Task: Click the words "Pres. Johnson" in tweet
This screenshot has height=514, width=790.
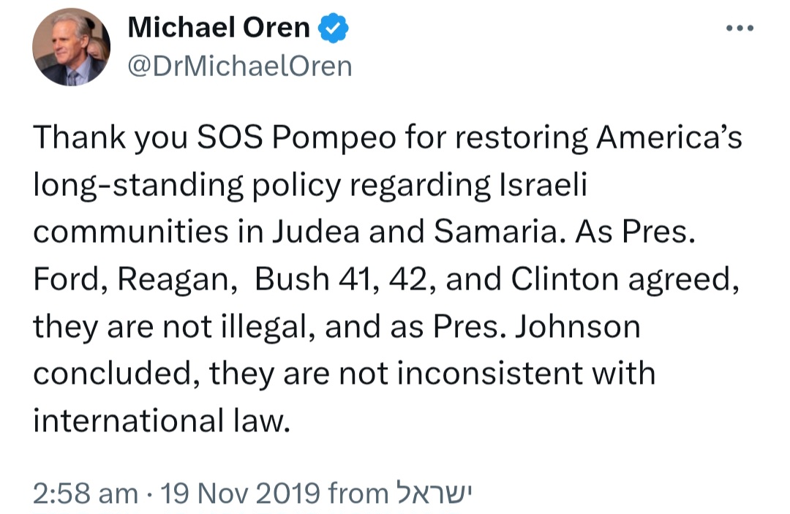Action: point(537,327)
